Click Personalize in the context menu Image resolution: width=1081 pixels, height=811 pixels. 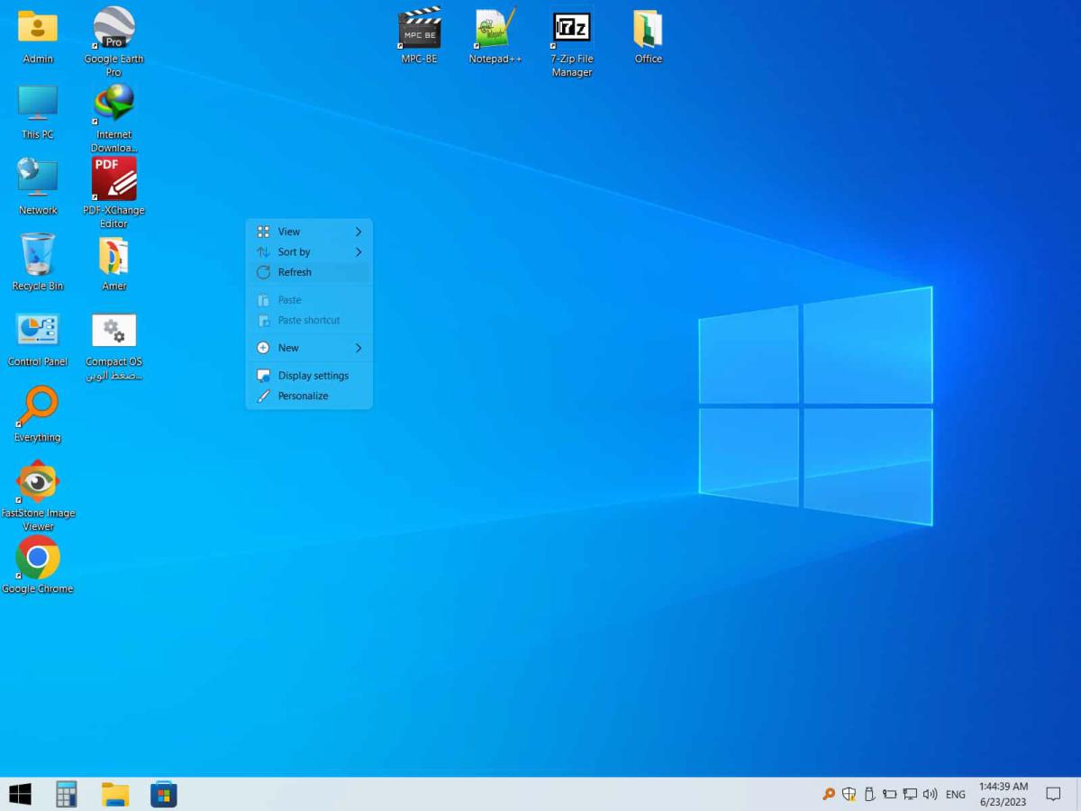[x=303, y=396]
